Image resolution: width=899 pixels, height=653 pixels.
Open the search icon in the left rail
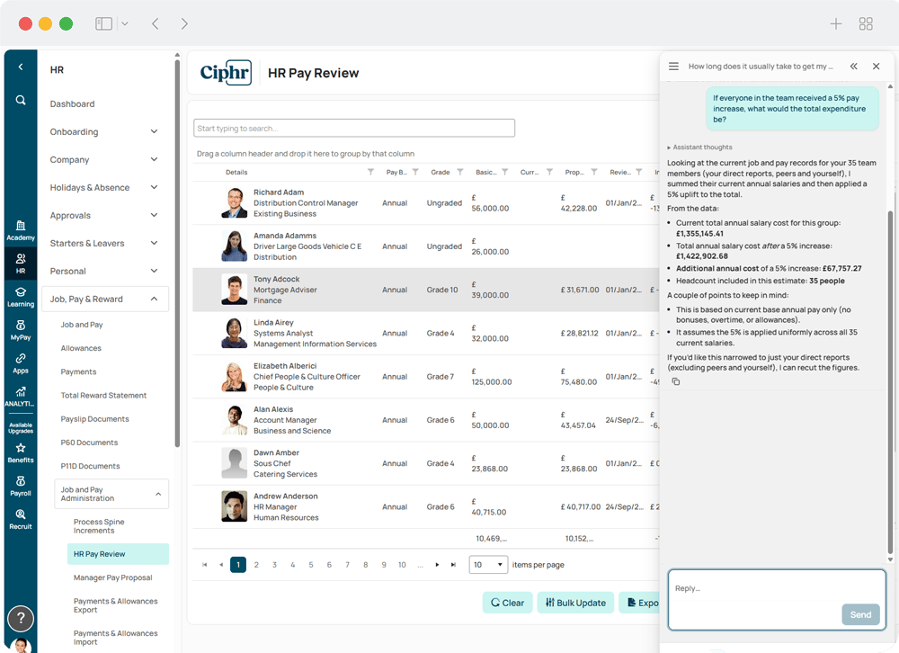21,101
